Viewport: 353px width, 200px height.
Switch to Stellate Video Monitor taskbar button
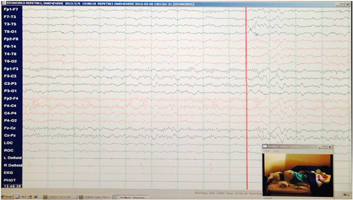click(95, 197)
